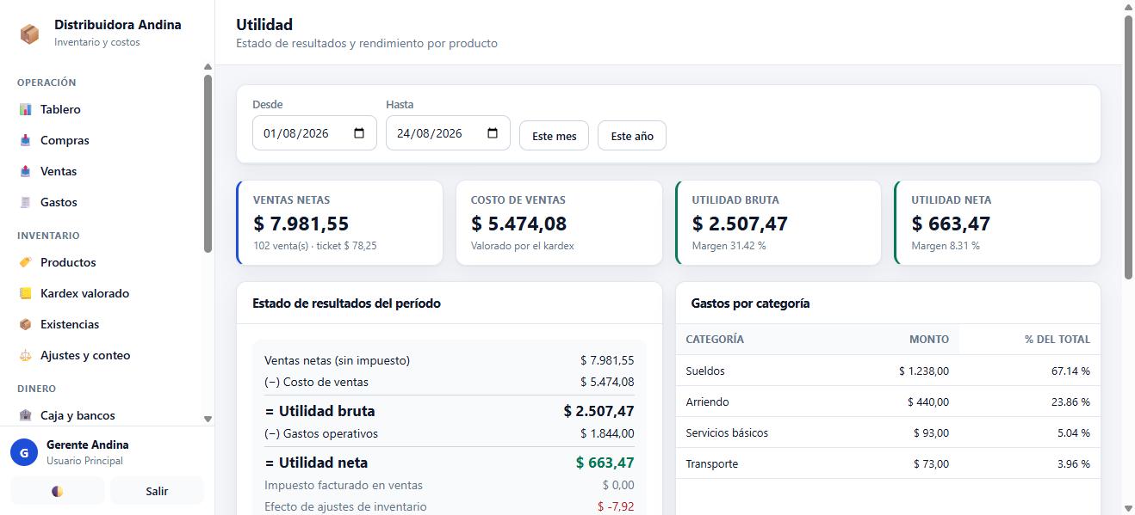Click the Este año button
This screenshot has height=515, width=1135.
[x=632, y=136]
